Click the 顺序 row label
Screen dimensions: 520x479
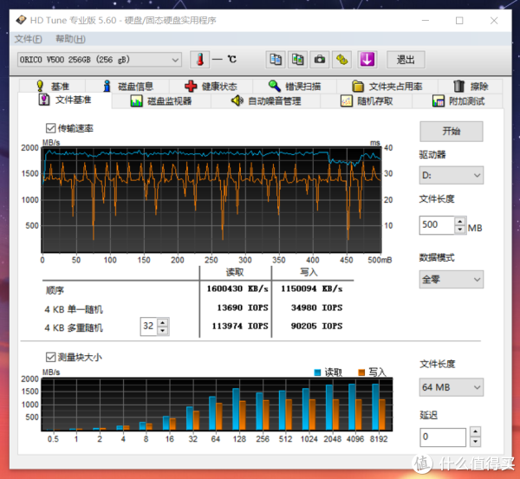click(55, 290)
